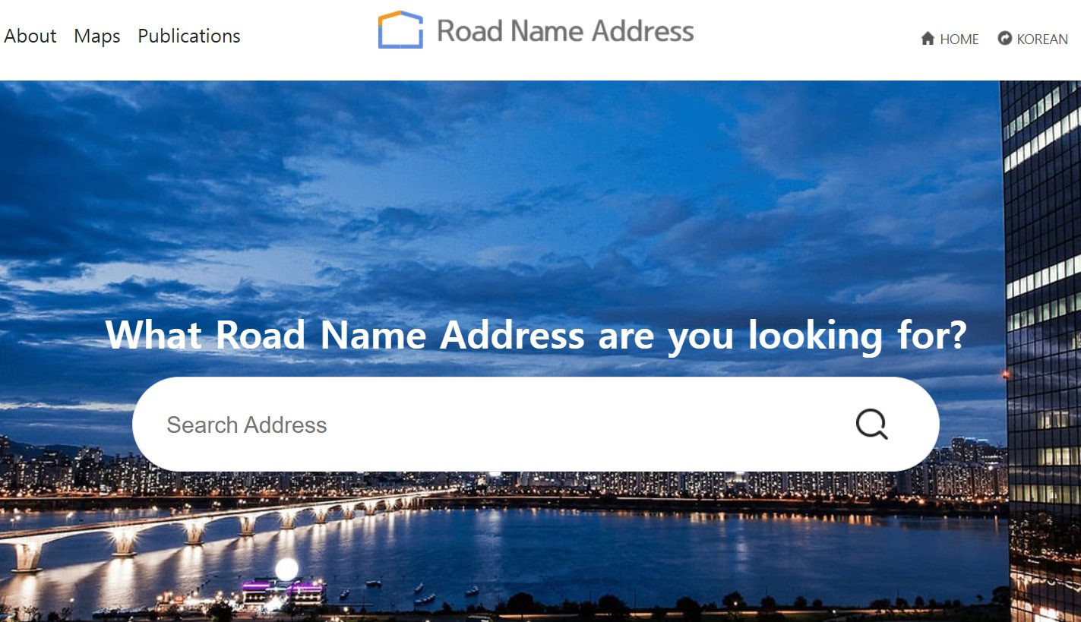
Task: Click the magnifying glass search icon
Action: [871, 425]
